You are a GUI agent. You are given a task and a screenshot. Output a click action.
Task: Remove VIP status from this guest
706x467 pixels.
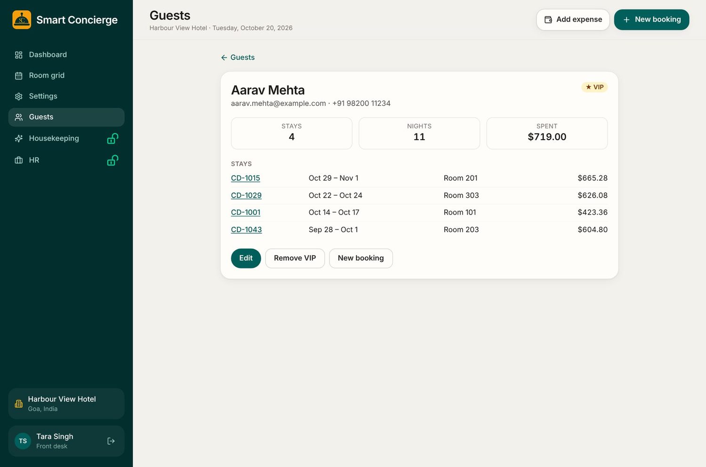click(x=295, y=258)
